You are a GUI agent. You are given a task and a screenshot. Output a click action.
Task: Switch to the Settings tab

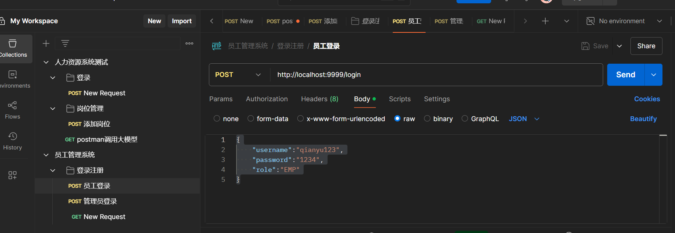pos(437,99)
